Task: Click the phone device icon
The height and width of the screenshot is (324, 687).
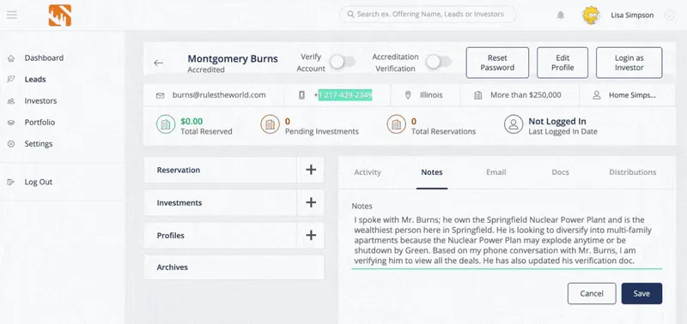Action: (302, 95)
